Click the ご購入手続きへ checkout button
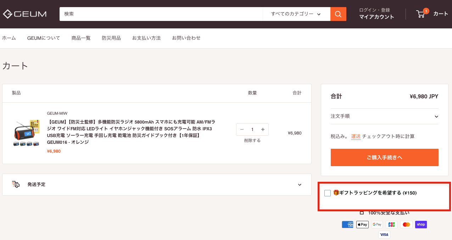The image size is (452, 240). click(x=384, y=158)
